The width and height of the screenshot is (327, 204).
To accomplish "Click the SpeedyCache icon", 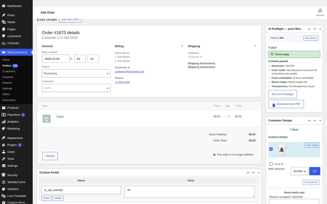I will click(x=4, y=182).
